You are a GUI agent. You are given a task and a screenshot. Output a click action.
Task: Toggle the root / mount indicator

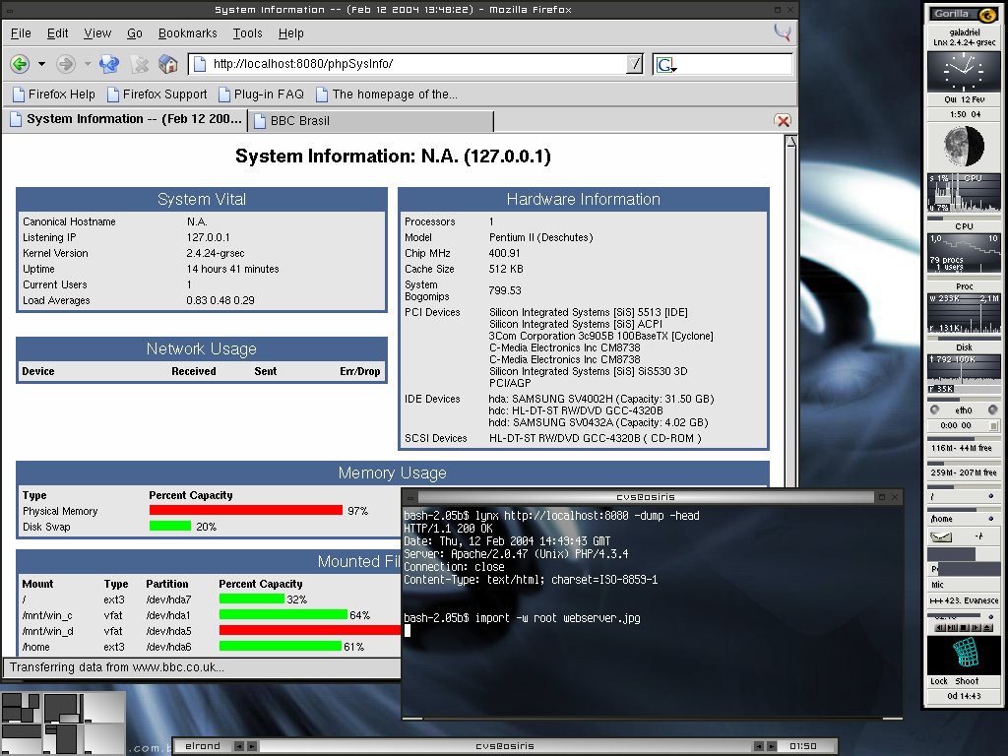(990, 496)
